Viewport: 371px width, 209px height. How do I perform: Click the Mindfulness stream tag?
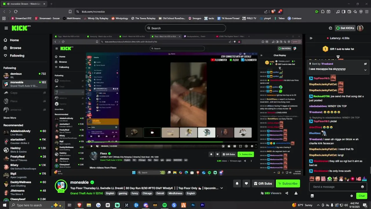(x=175, y=193)
